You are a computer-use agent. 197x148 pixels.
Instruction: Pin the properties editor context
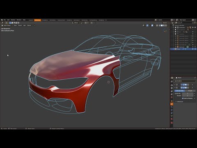point(195,78)
